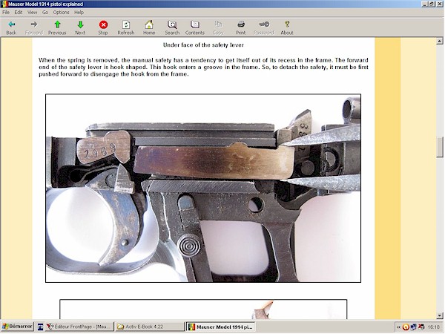Click the greyed Forward arrow
The height and width of the screenshot is (334, 445).
34,27
